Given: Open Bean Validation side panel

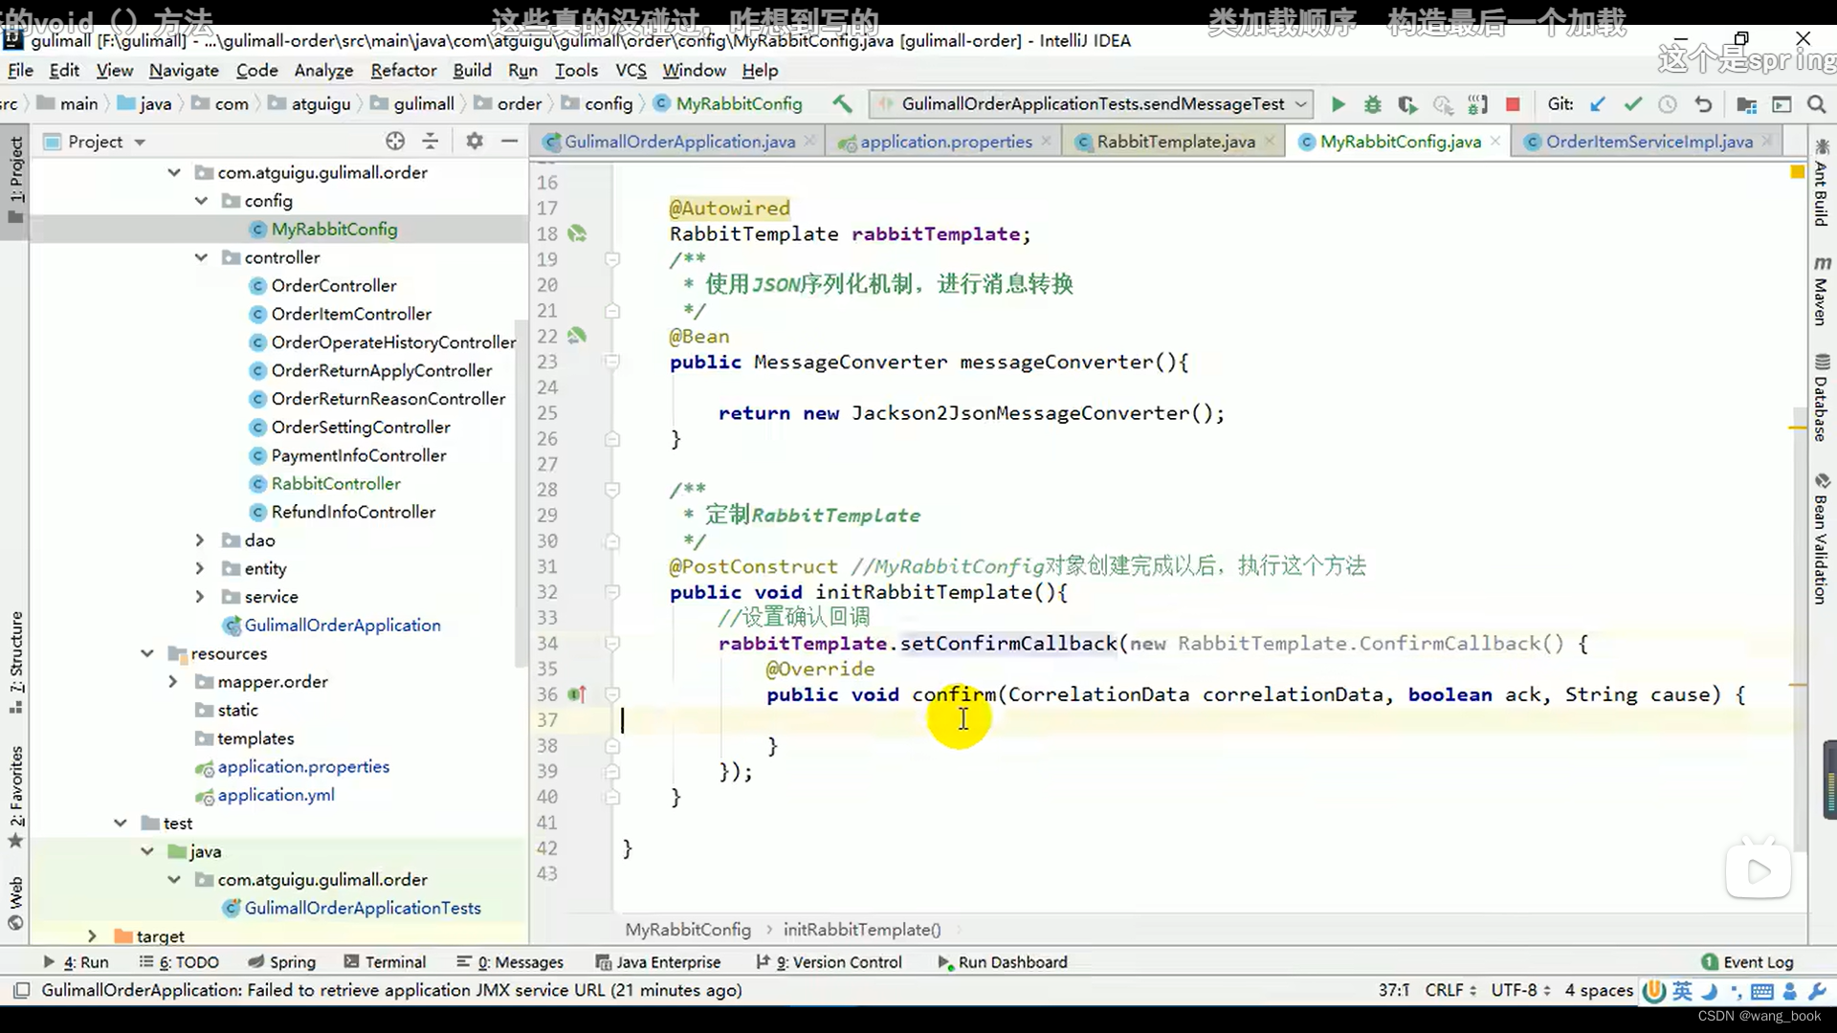Looking at the screenshot, I should point(1821,538).
